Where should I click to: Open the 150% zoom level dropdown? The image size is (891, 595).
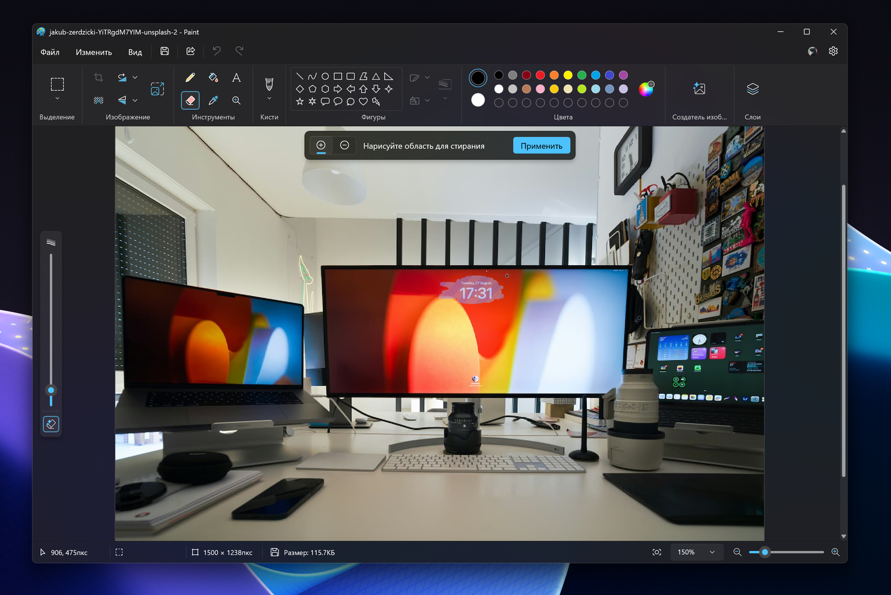click(697, 552)
